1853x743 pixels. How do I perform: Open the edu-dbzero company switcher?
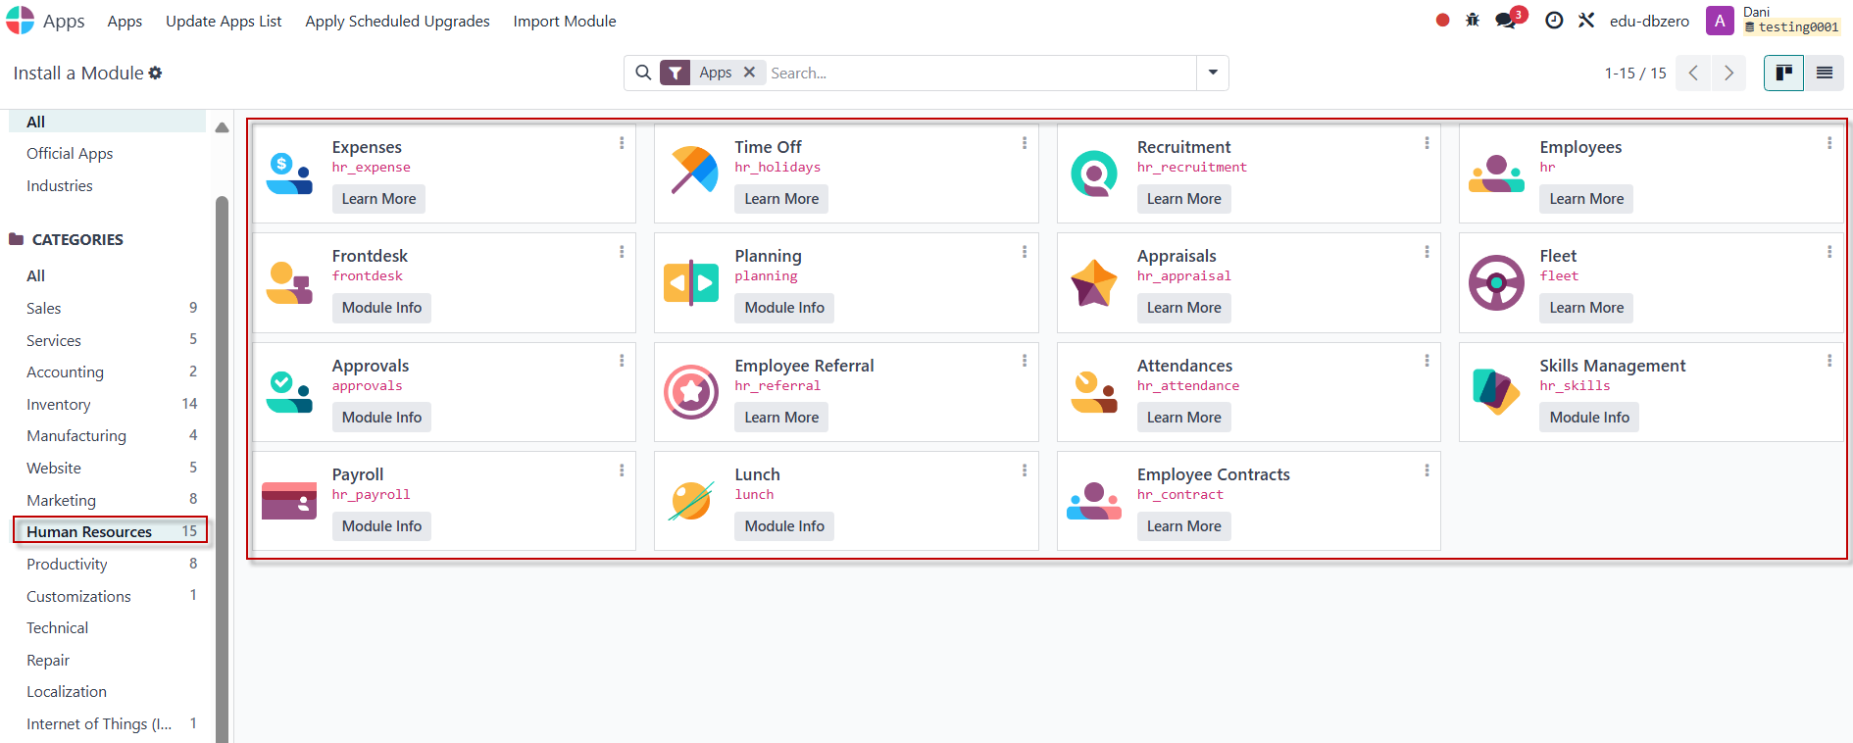point(1649,21)
